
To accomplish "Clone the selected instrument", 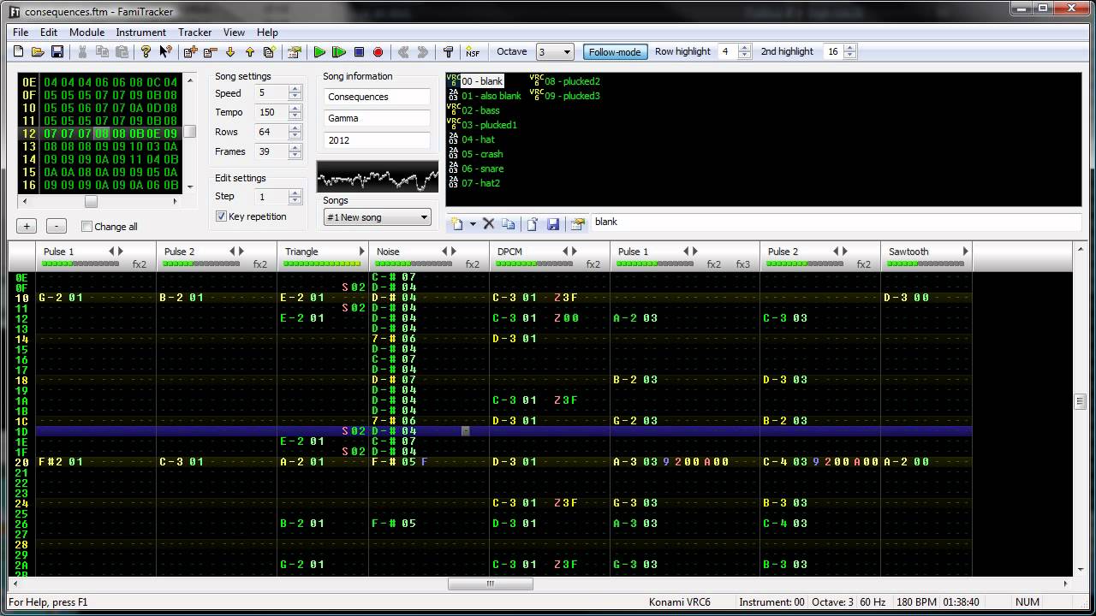I will (x=509, y=224).
